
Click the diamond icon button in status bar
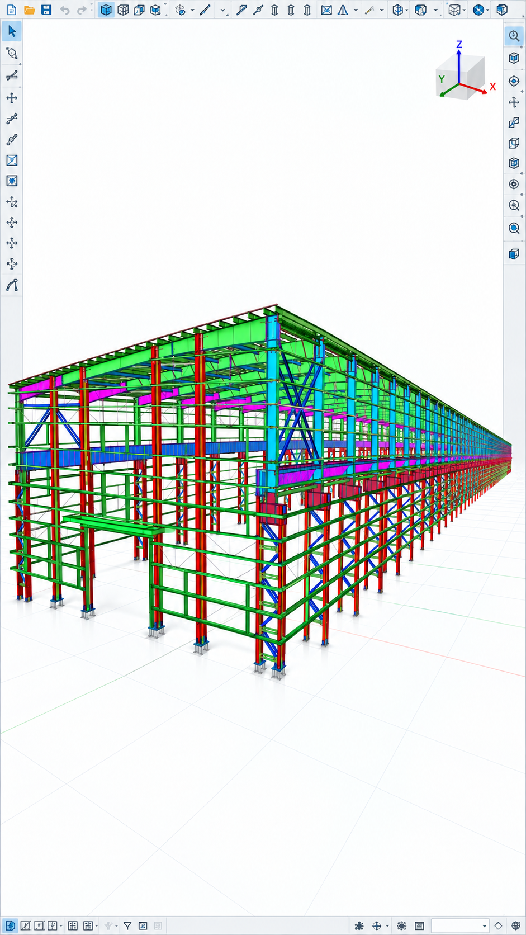(x=498, y=926)
